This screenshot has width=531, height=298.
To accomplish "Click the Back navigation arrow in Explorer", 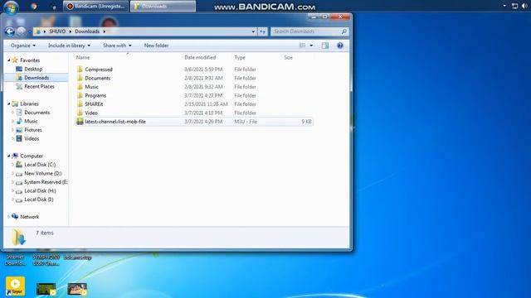I will coord(10,31).
